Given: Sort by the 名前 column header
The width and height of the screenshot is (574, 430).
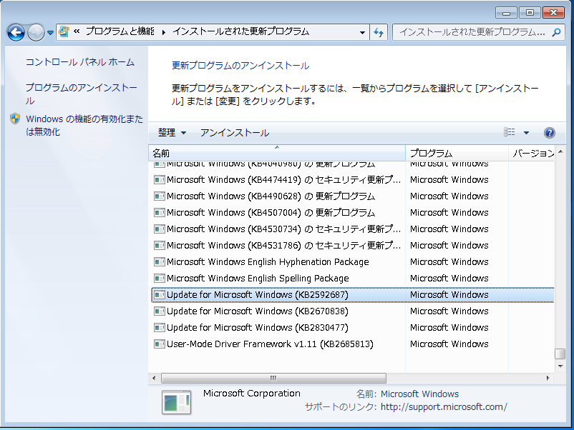Looking at the screenshot, I should (x=277, y=153).
